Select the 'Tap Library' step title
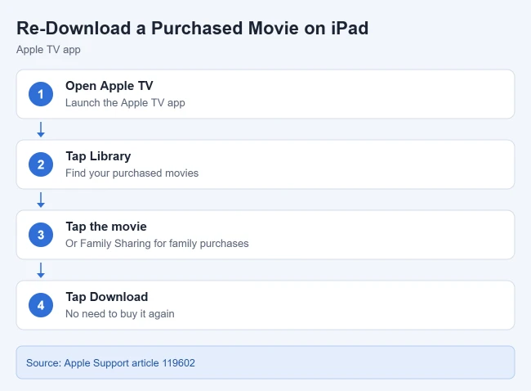Screen dimensions: 531x391 [x=98, y=156]
